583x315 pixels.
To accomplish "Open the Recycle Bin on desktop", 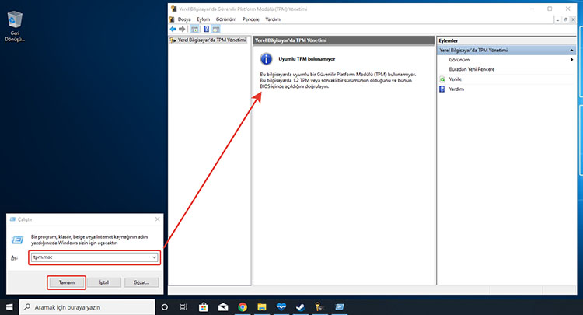I will (13, 23).
